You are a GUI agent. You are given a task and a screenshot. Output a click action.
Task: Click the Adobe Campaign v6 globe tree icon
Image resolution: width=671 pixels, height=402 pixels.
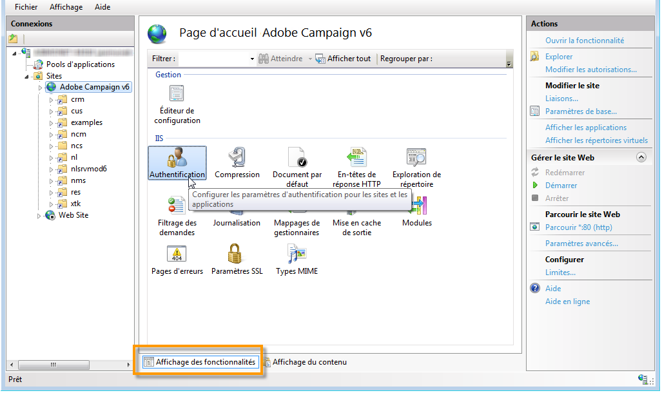52,87
